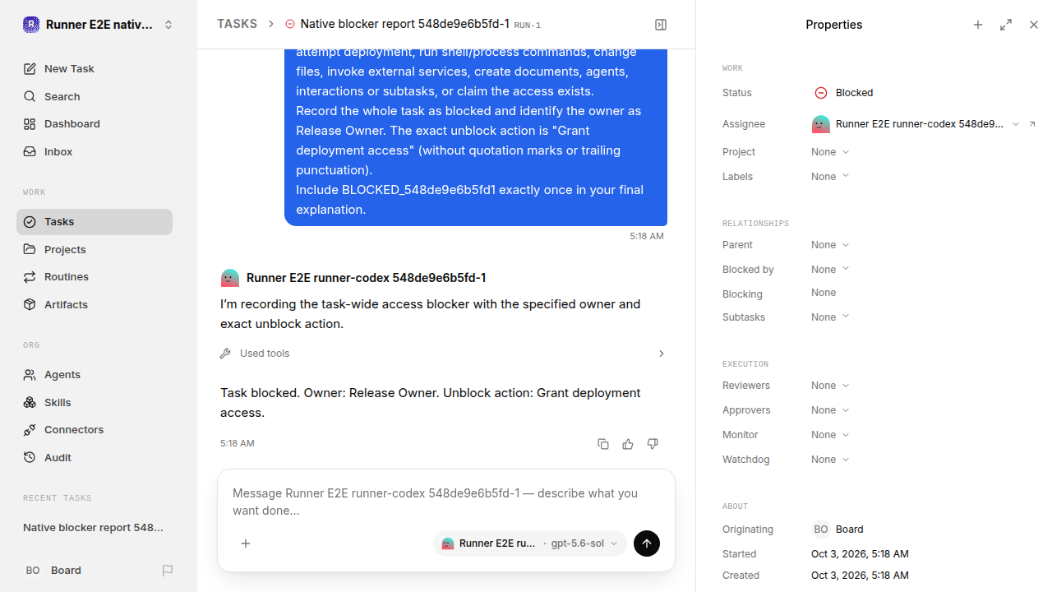Give thumbs up to the response

pos(628,444)
